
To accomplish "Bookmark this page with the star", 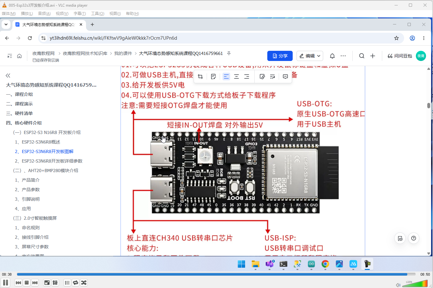I will [396, 38].
